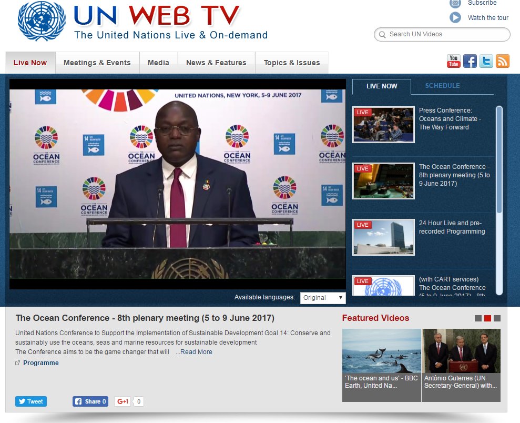The height and width of the screenshot is (423, 520).
Task: Click The Ocean Conference 8th plenary title
Action: (x=454, y=175)
